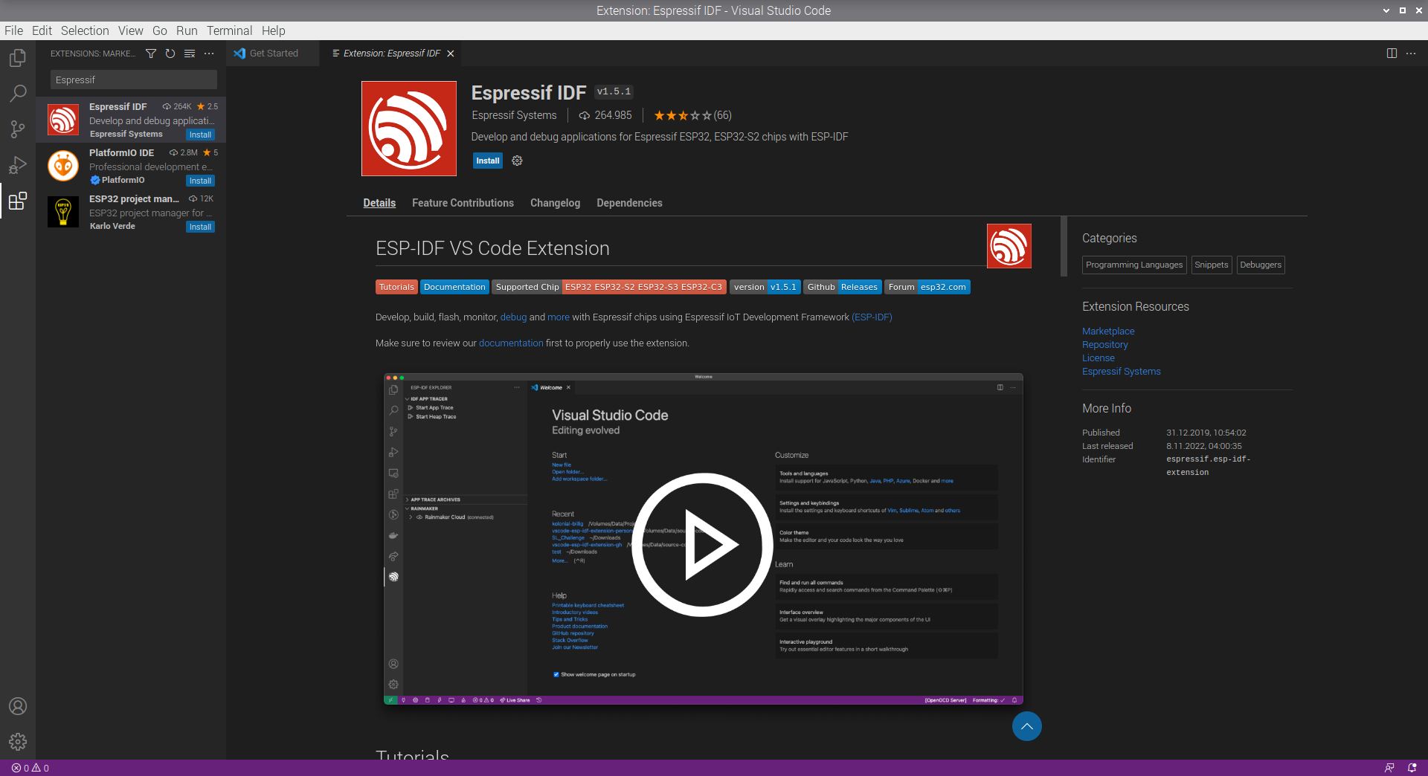
Task: Open the Repository link under Extension Resources
Action: pyautogui.click(x=1104, y=344)
